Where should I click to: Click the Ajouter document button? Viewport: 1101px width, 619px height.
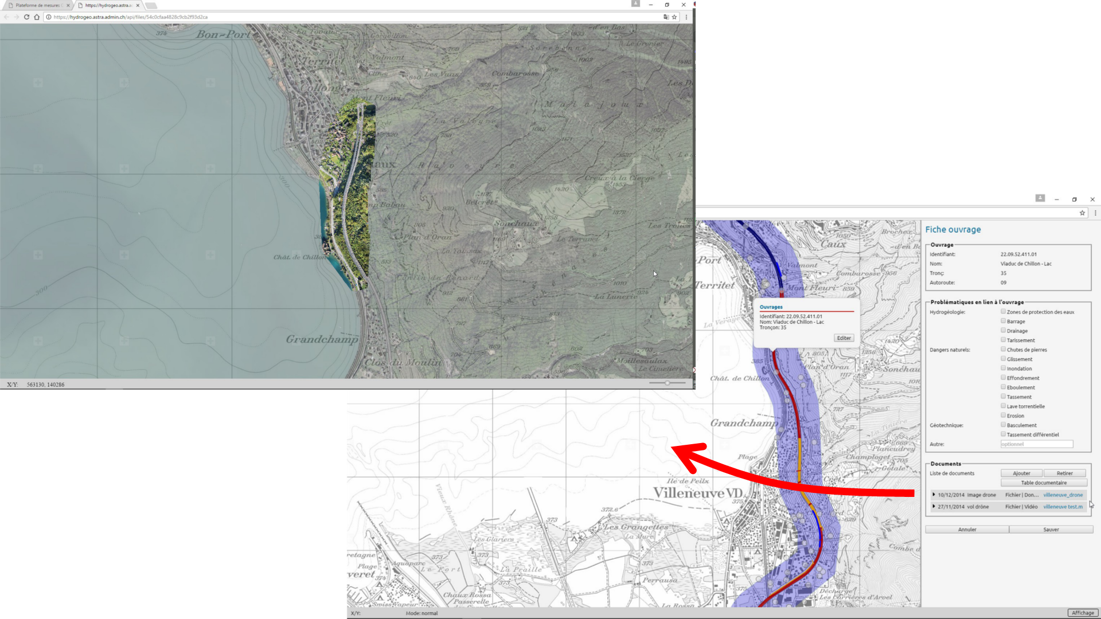(x=1021, y=473)
